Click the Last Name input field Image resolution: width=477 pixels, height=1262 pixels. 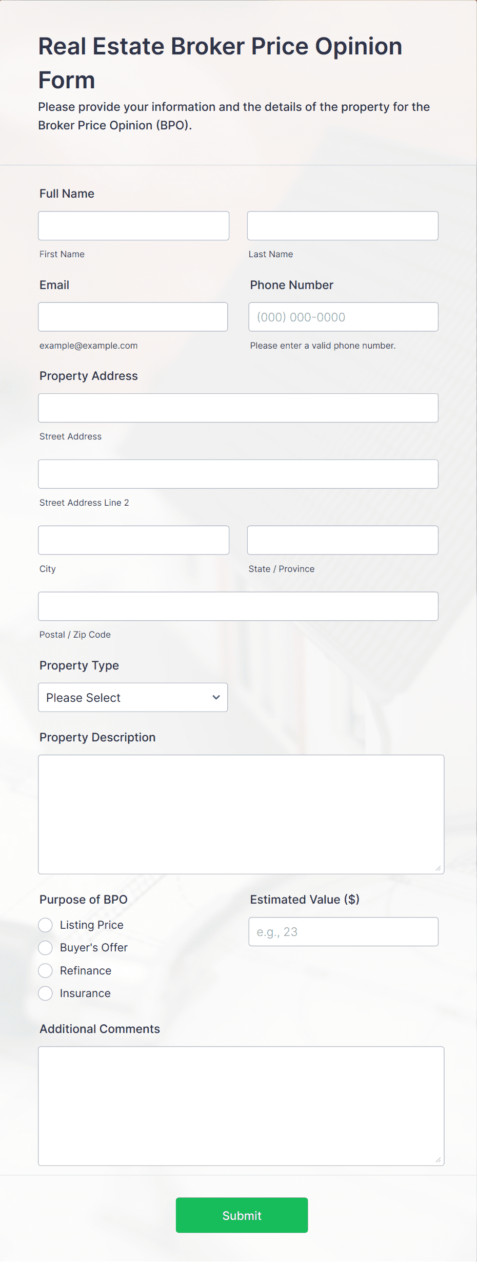343,226
